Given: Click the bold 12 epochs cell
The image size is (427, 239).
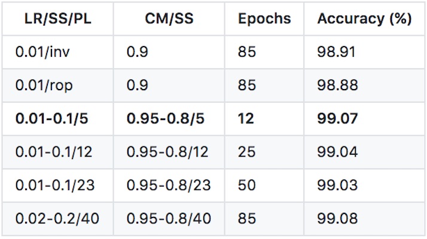Looking at the screenshot, I should point(264,119).
